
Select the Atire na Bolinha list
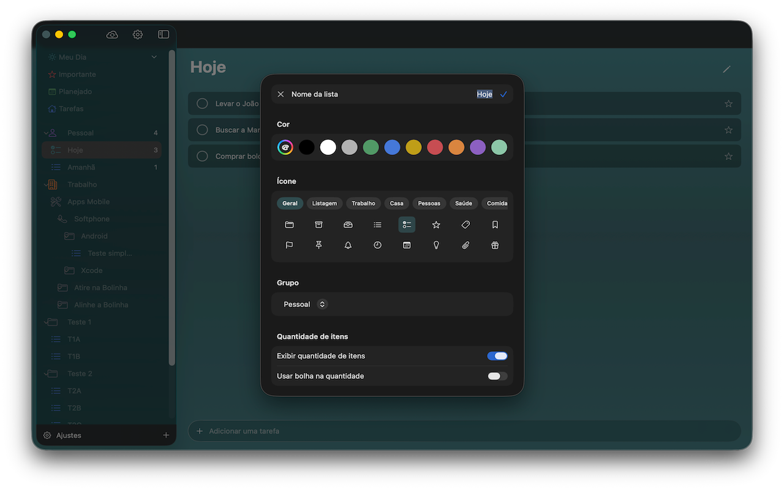(x=102, y=287)
